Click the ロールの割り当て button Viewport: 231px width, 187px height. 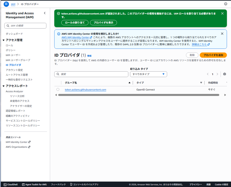pos(75,23)
